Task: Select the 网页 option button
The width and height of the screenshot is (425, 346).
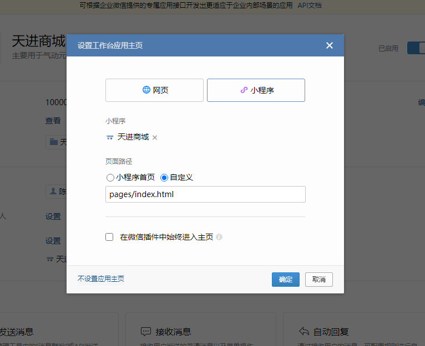Action: (x=154, y=90)
